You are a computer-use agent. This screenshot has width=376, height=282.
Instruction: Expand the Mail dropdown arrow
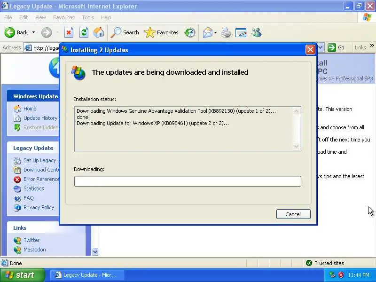click(215, 32)
